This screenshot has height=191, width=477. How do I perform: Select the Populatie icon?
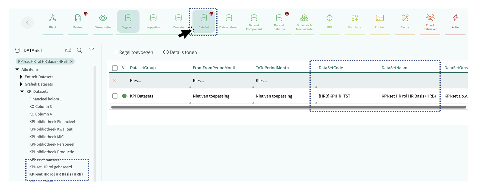pos(354,18)
